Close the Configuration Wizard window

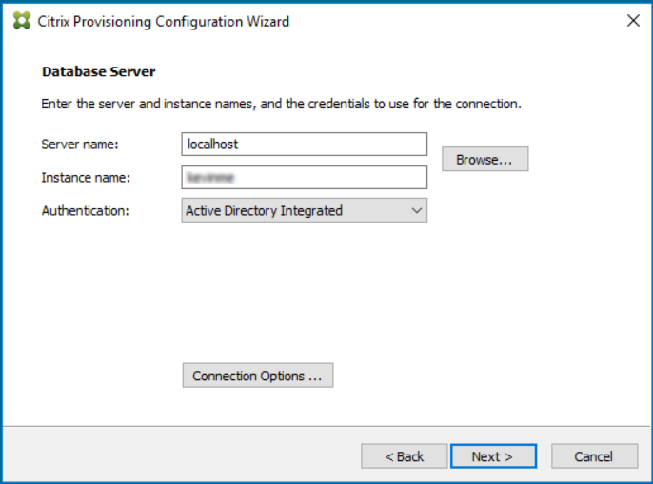coord(633,21)
